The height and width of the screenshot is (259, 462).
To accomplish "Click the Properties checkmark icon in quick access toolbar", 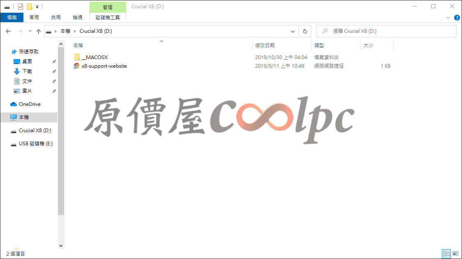I will (21, 7).
